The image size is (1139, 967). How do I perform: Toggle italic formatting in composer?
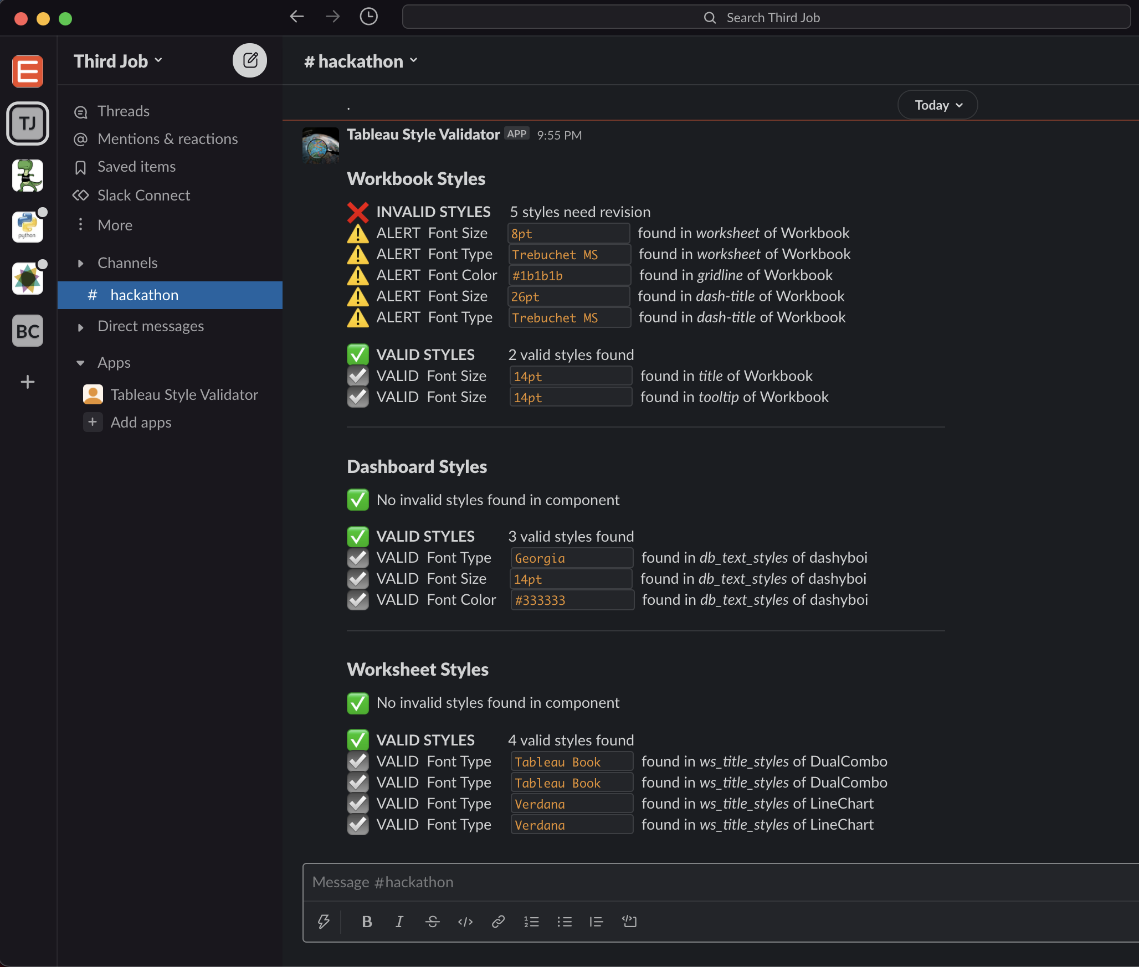pos(399,922)
